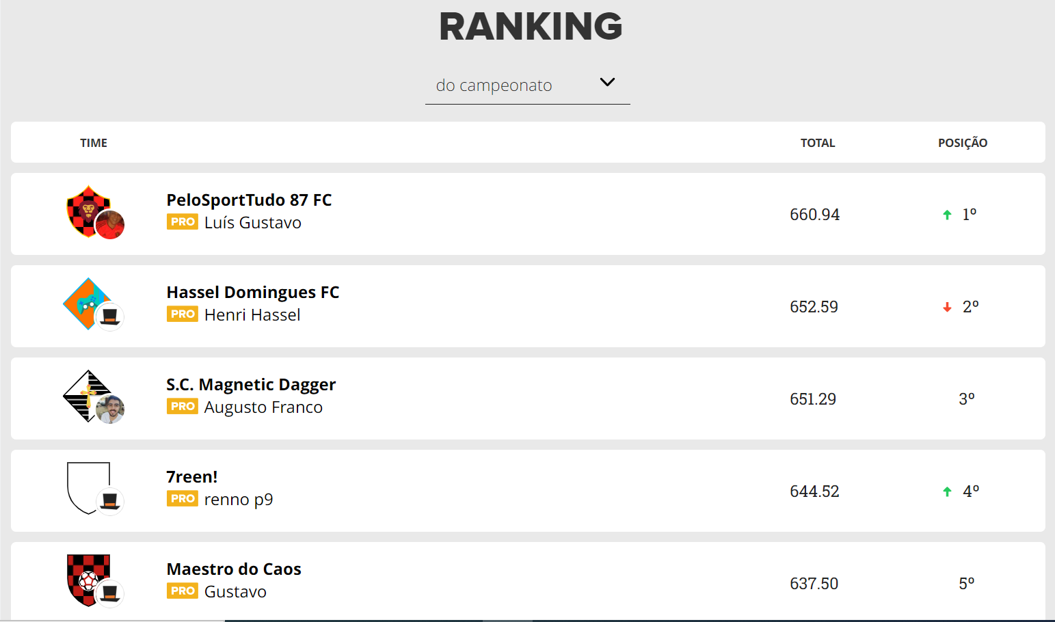
Task: Click S.C. Magnetic Dagger striped crest
Action: 88,396
